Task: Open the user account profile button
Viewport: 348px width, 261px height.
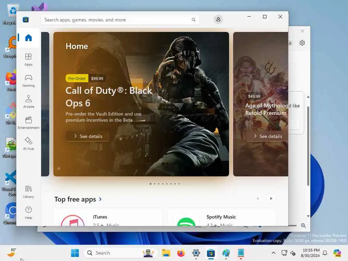Action: tap(218, 19)
